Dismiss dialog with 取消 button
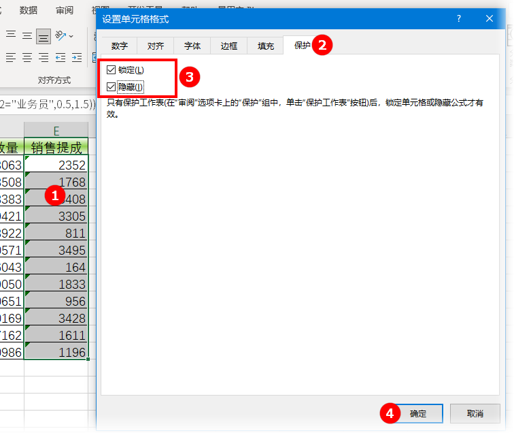This screenshot has height=433, width=514. point(475,413)
